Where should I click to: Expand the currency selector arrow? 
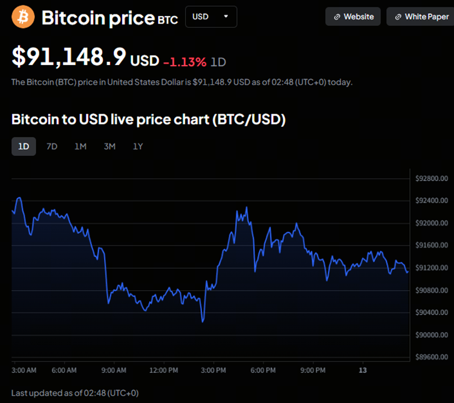(226, 17)
